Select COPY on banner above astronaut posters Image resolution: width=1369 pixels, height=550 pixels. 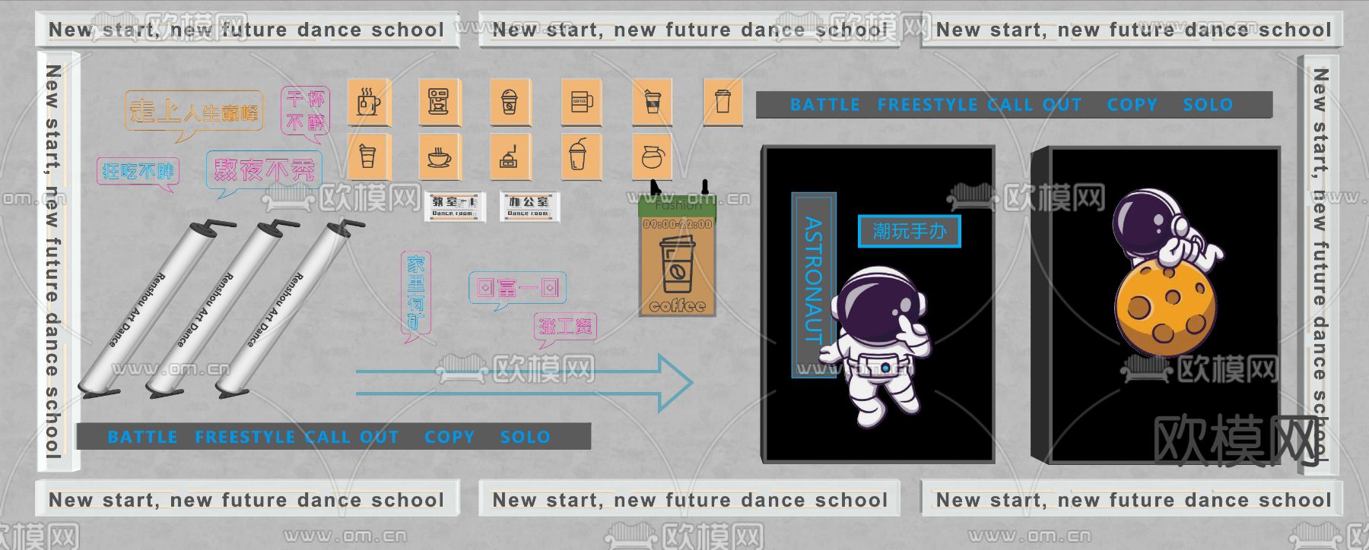click(1132, 105)
